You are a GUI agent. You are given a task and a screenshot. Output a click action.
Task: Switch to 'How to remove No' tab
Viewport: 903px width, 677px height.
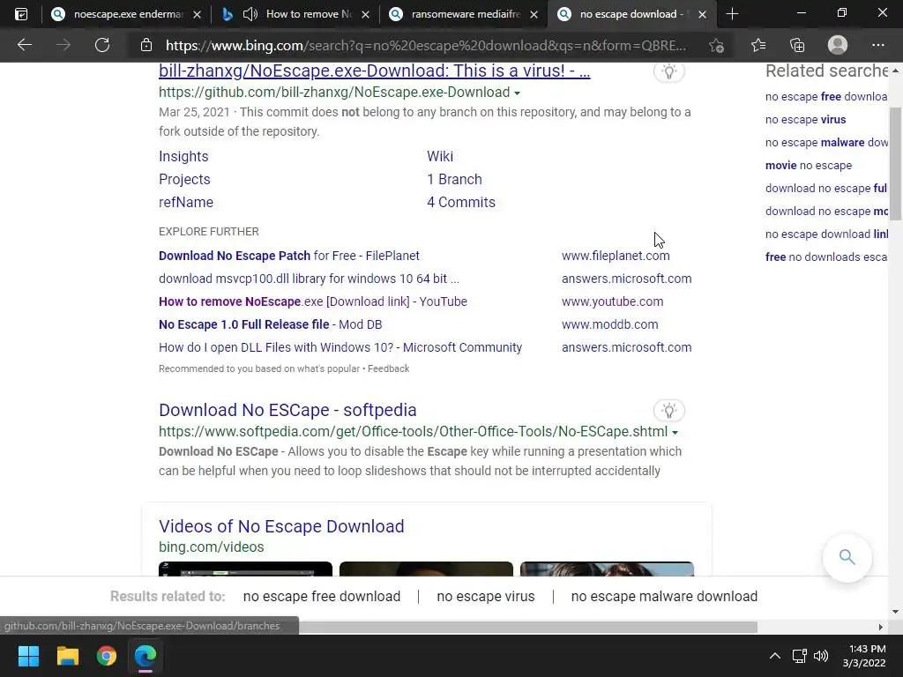coord(308,14)
